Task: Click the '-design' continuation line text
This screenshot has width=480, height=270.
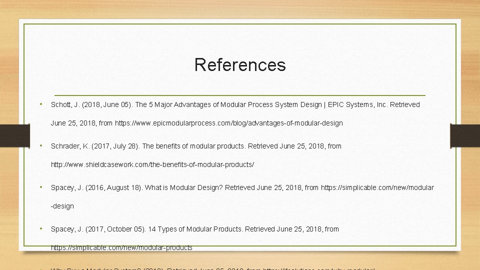Action: click(62, 206)
